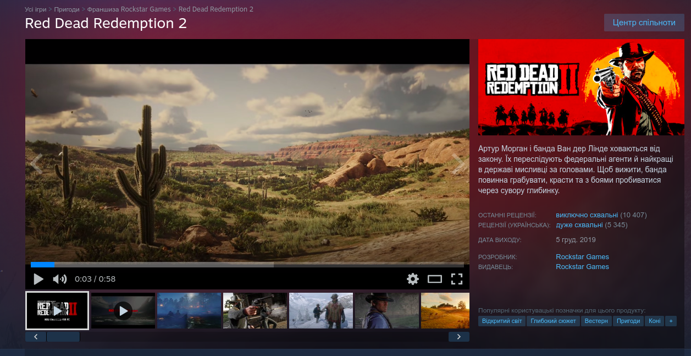Toggle theater mode for video
This screenshot has height=356, width=691.
point(435,279)
